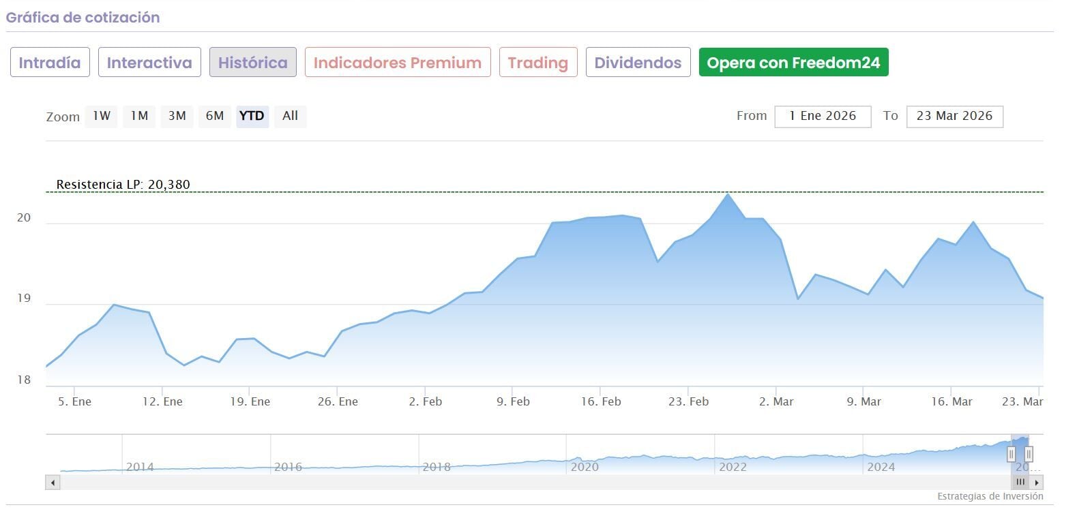Edit the From date field
Viewport: 1092px width, 520px height.
(x=823, y=116)
